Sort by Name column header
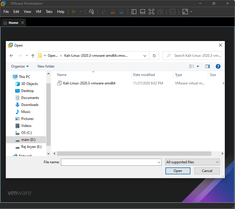This screenshot has width=235, height=209. [x=62, y=75]
